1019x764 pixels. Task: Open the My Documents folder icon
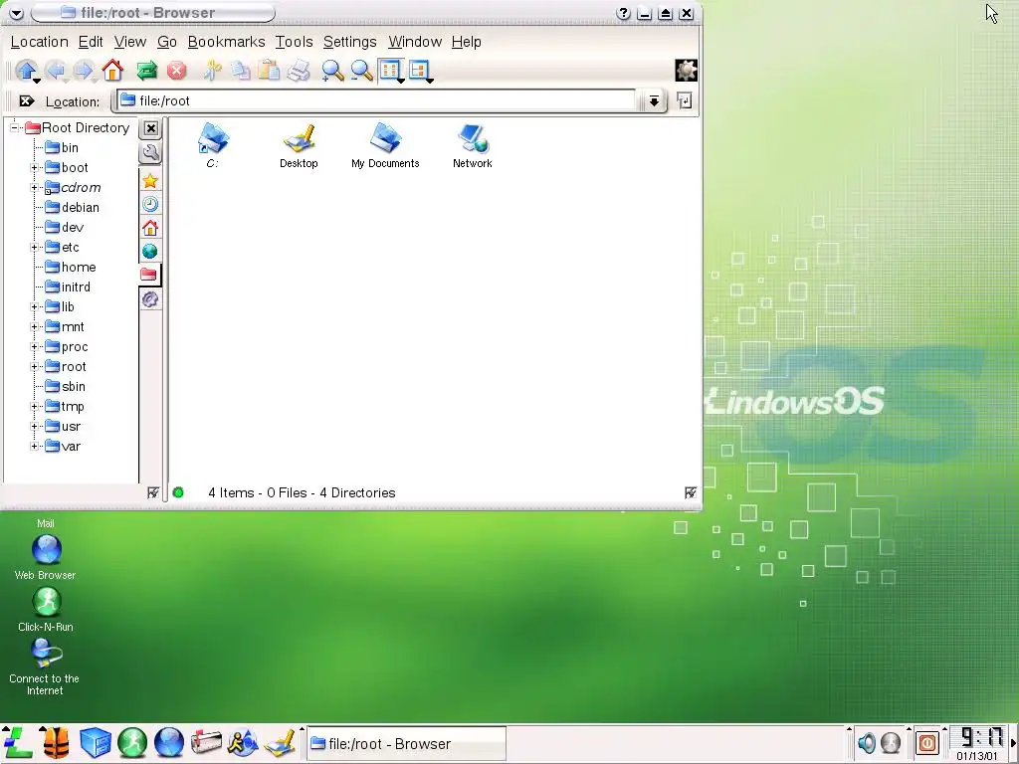click(385, 146)
